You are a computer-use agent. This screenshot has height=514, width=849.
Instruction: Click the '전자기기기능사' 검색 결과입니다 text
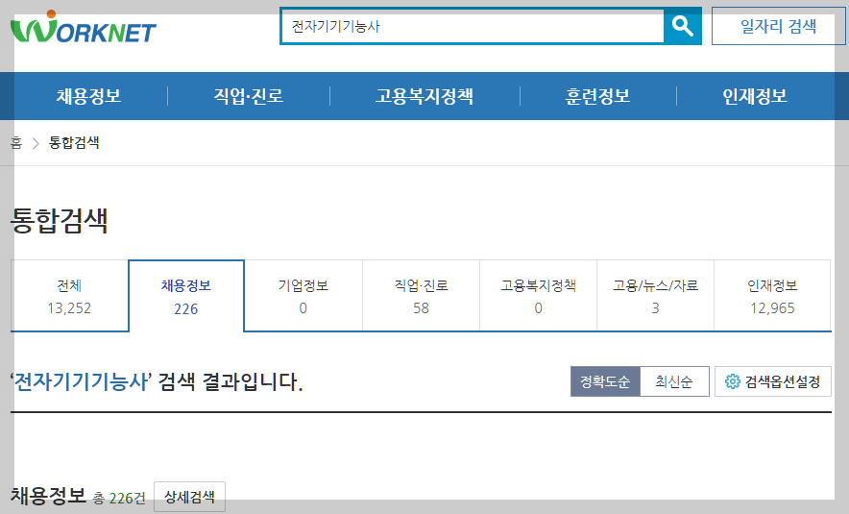[x=157, y=381]
